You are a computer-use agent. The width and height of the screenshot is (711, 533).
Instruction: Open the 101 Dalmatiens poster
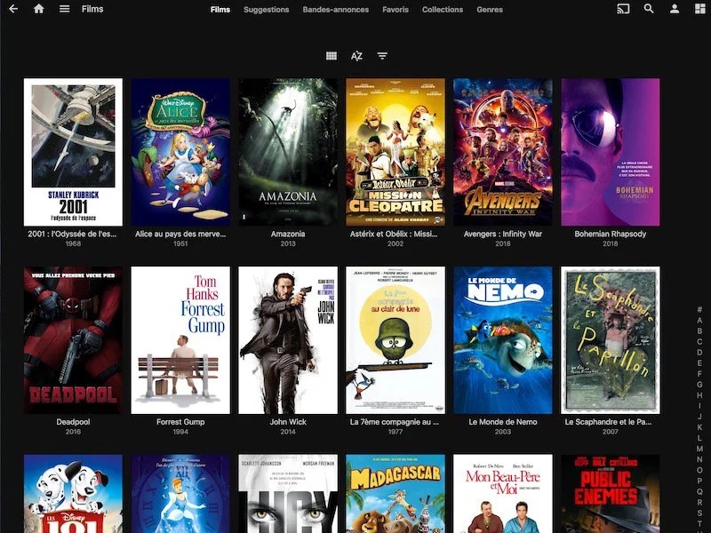point(73,494)
